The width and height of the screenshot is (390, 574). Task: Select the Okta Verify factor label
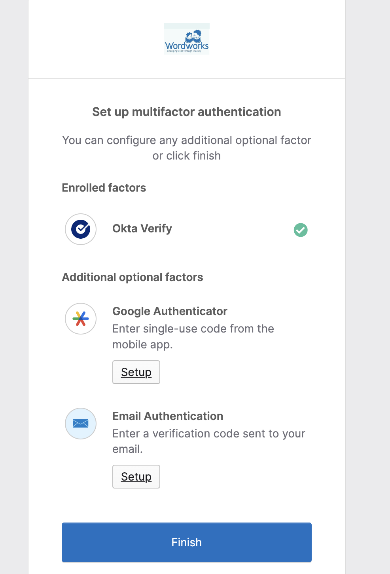pos(142,228)
